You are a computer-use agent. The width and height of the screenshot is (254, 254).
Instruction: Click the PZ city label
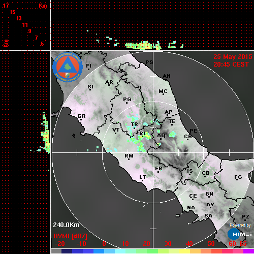pos(245,217)
